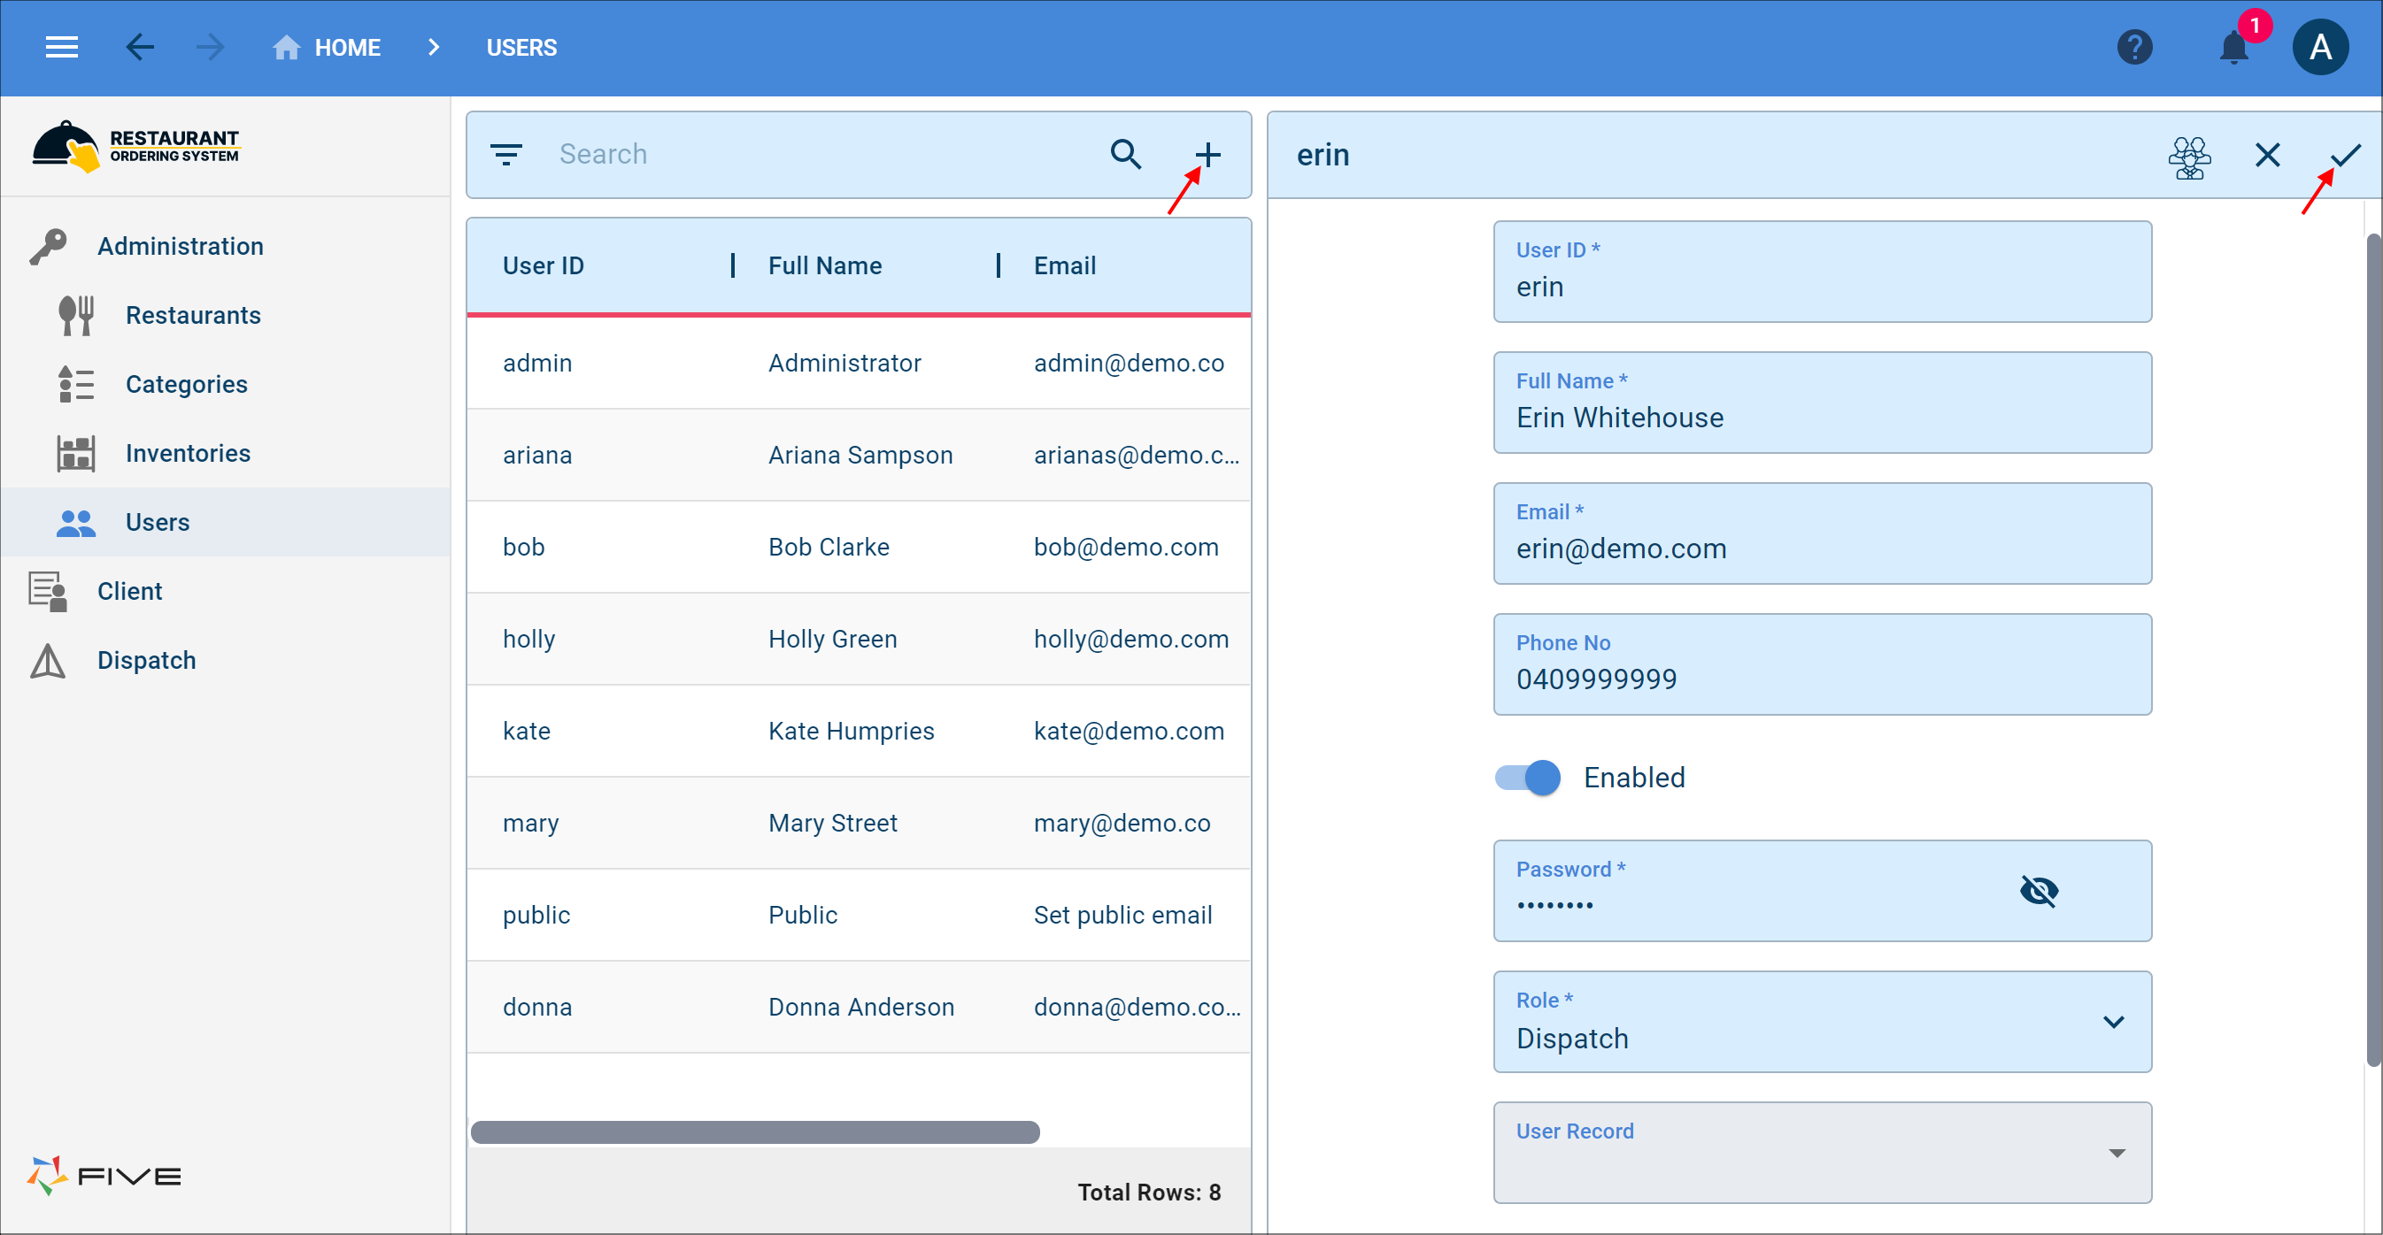Click the Inventories sidebar link
The height and width of the screenshot is (1235, 2383).
188,452
